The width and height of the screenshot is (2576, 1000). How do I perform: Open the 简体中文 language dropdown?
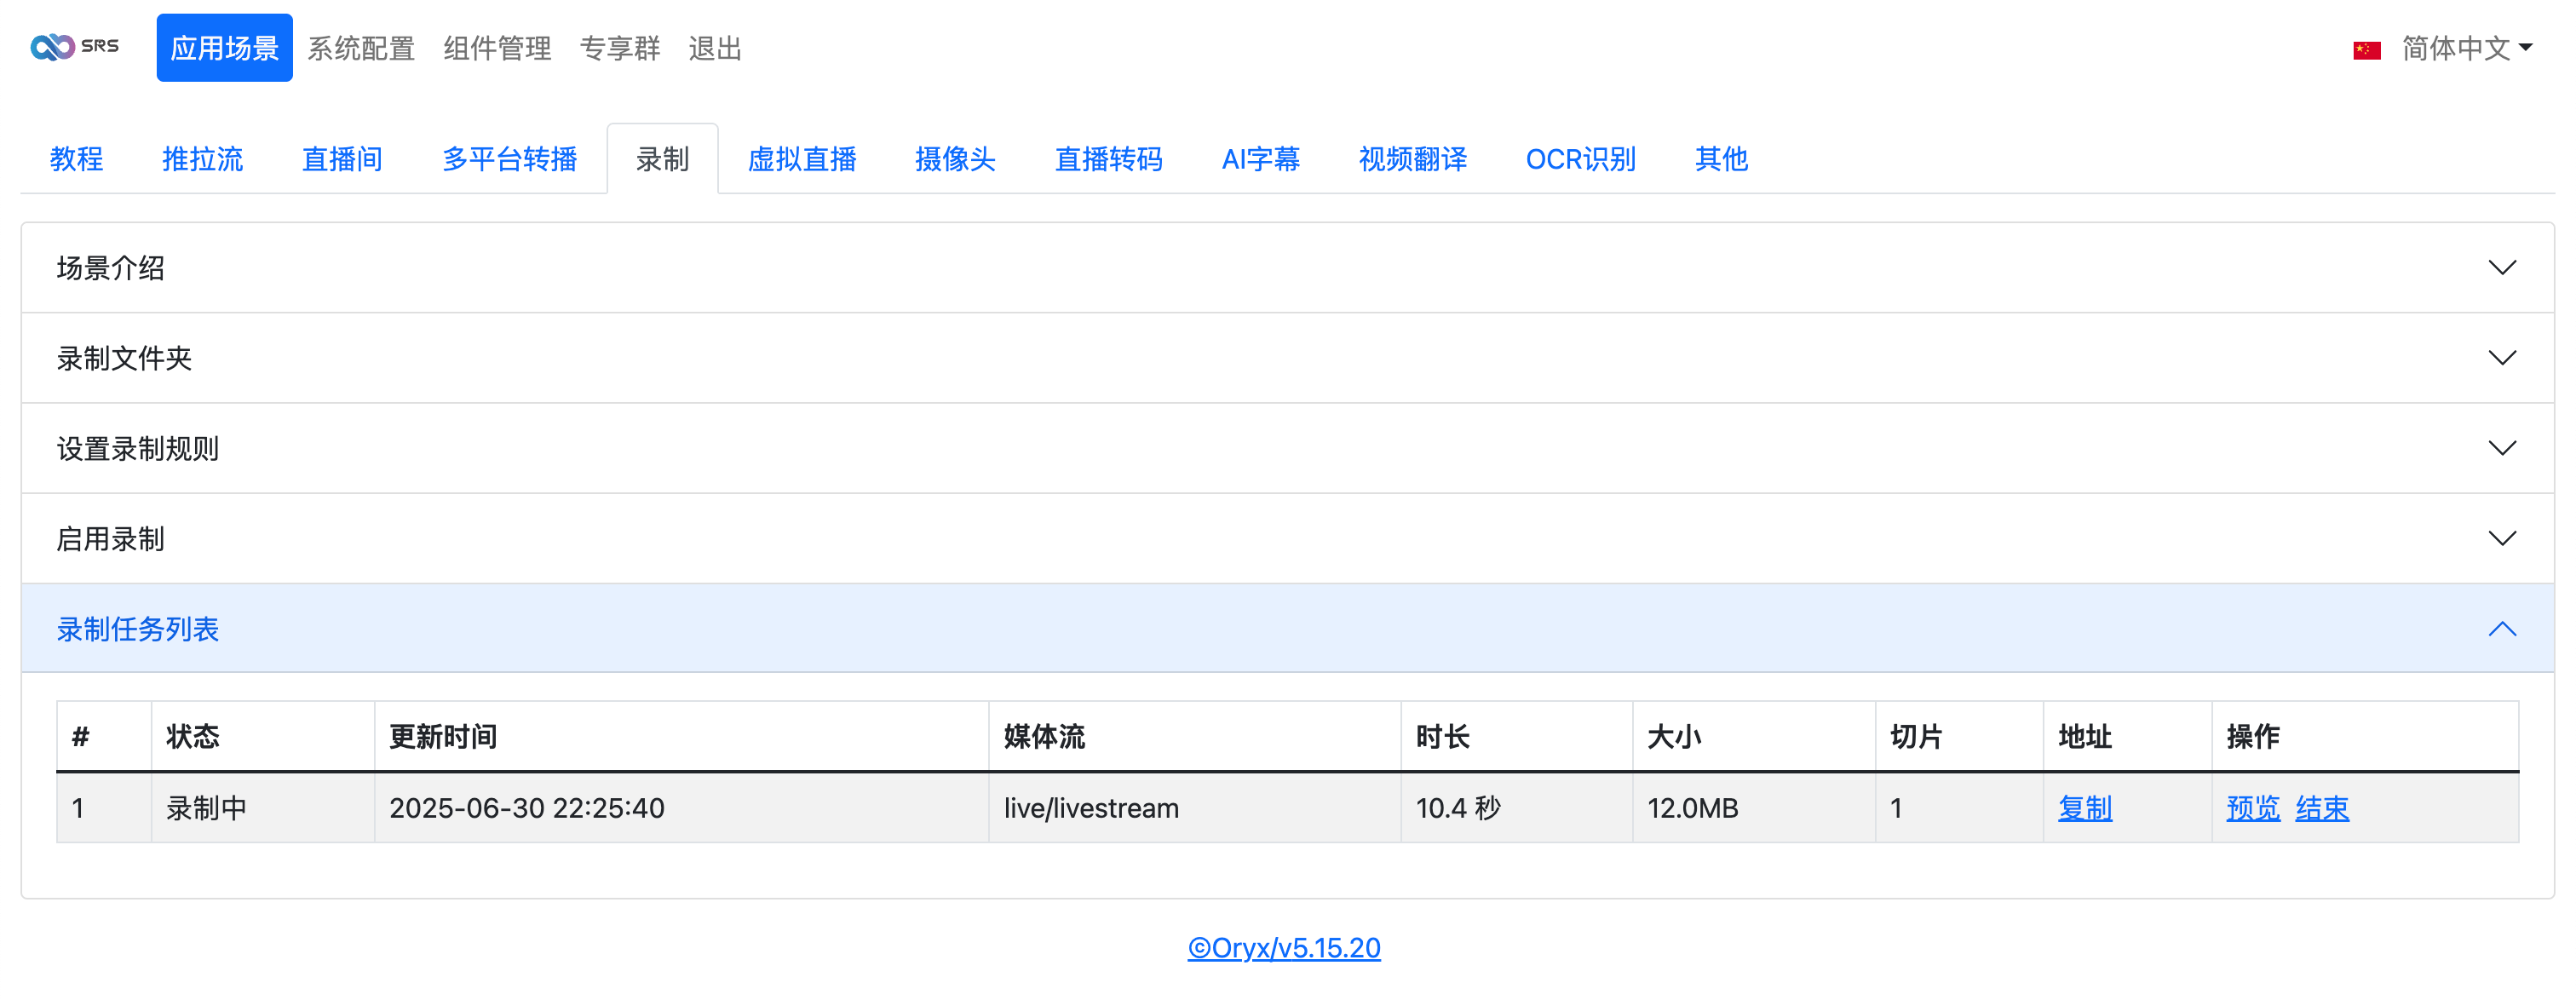point(2467,48)
